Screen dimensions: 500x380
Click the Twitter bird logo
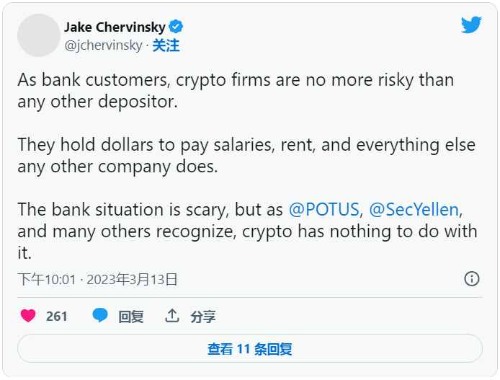point(471,25)
